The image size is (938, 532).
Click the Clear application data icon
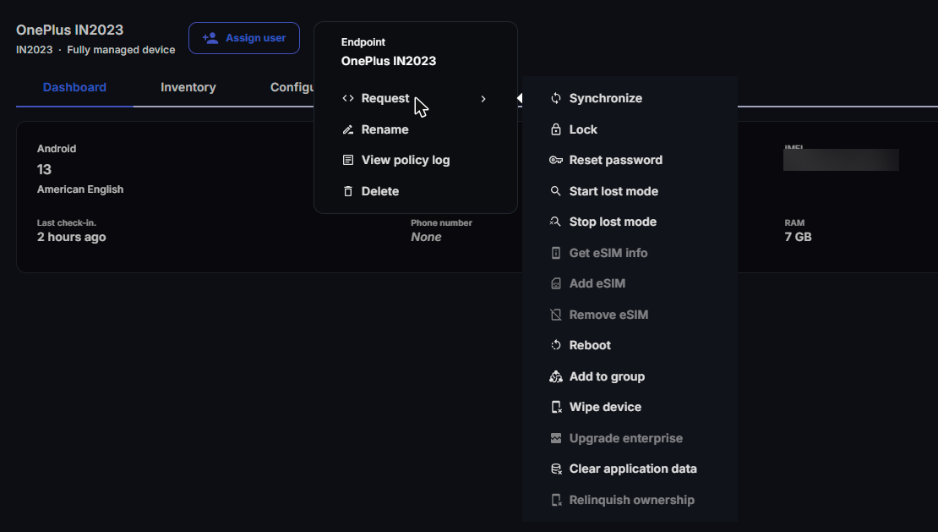[x=556, y=469]
